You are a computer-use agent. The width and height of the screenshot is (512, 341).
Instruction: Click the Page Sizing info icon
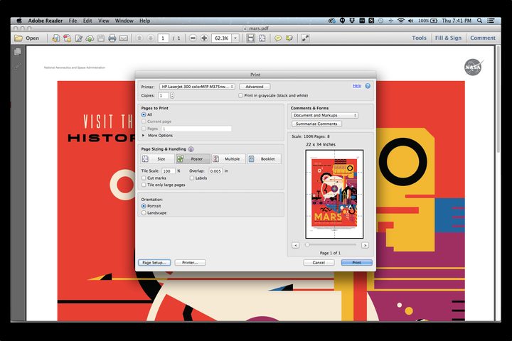(x=191, y=149)
